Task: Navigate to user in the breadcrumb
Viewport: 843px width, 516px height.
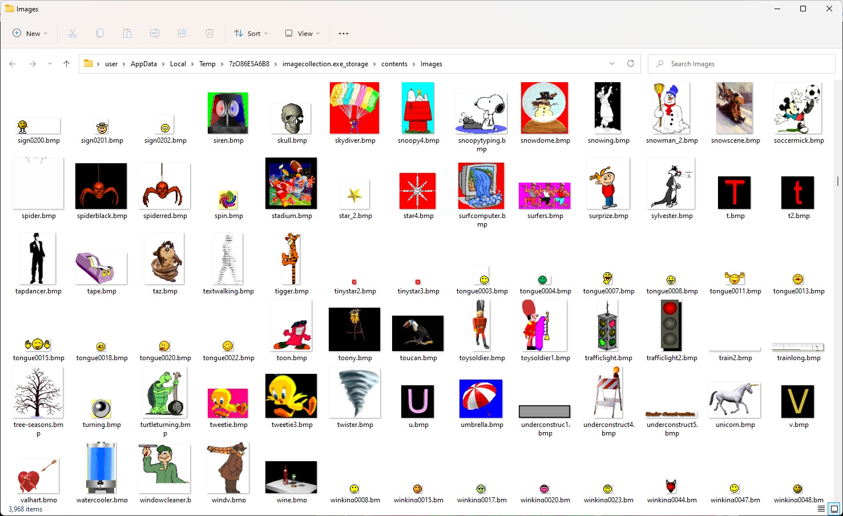Action: (x=111, y=64)
